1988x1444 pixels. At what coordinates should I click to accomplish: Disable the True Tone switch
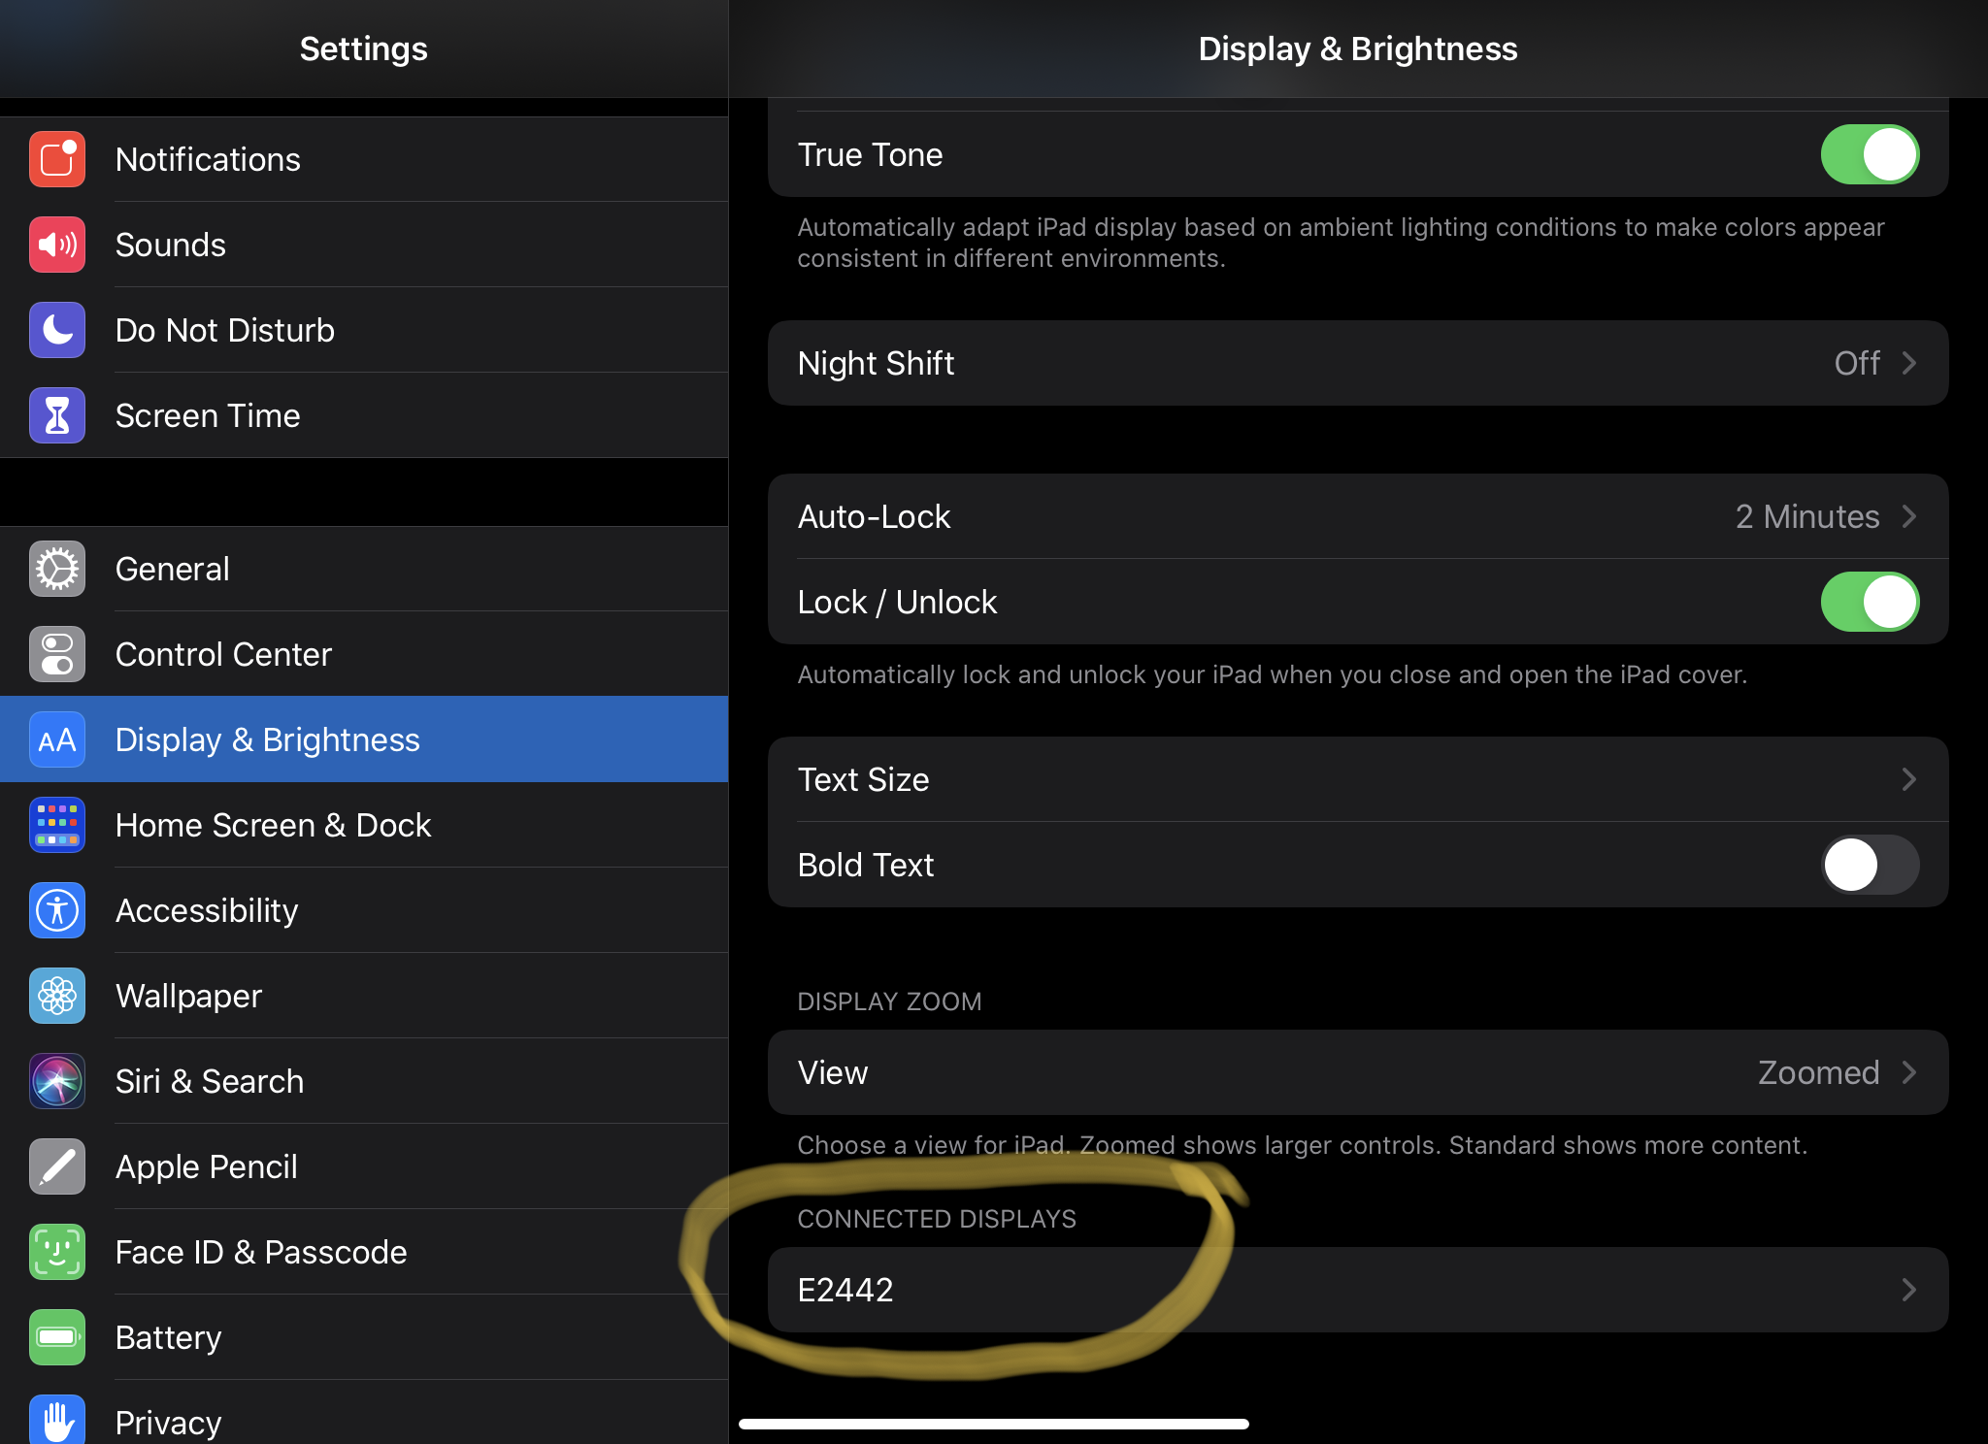1869,154
